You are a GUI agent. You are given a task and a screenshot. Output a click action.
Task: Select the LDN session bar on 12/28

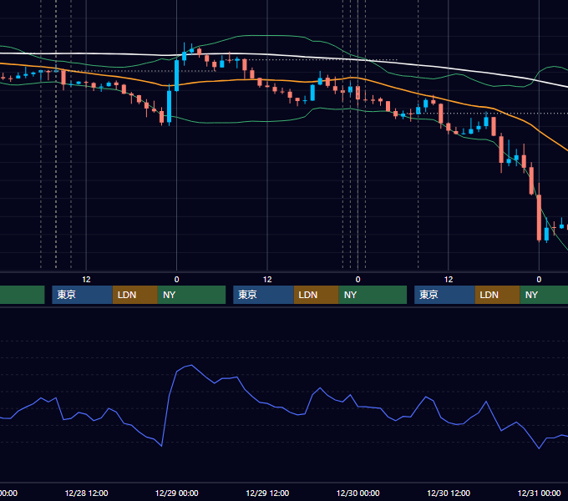tap(135, 295)
